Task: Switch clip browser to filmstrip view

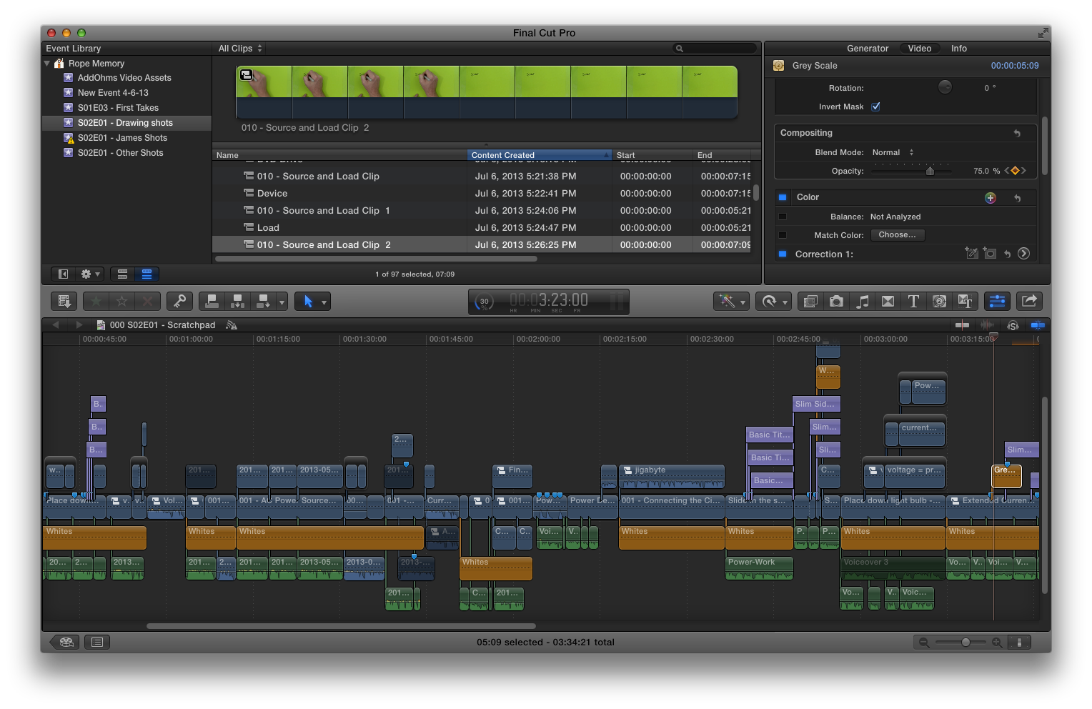Action: coord(122,274)
